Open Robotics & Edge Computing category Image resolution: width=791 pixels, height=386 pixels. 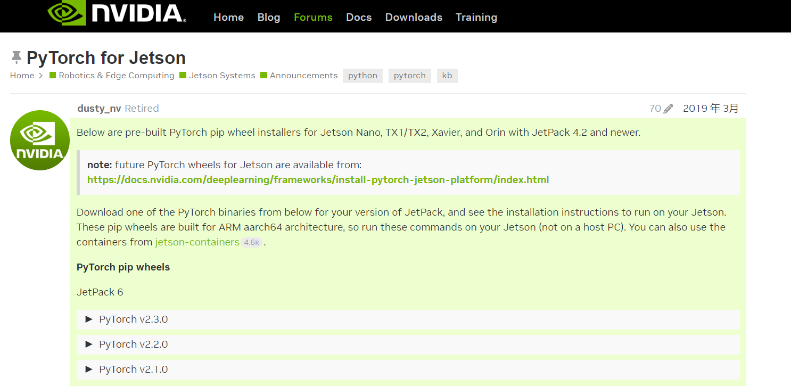click(x=112, y=76)
